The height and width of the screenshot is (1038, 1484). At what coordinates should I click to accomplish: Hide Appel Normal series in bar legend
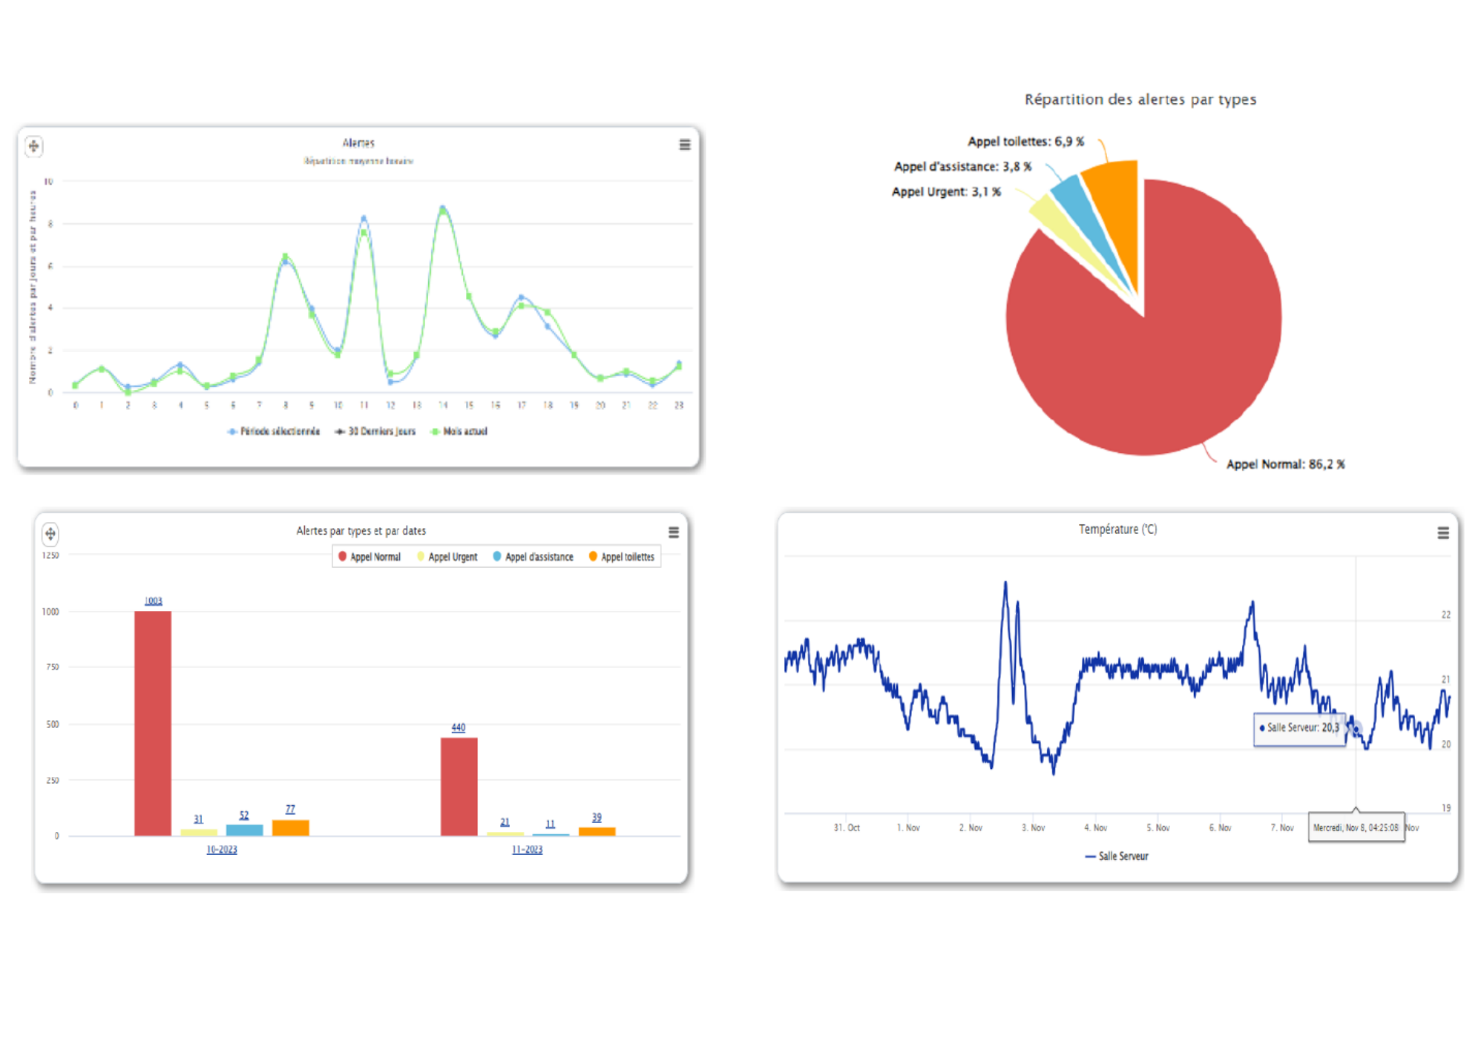[x=375, y=557]
